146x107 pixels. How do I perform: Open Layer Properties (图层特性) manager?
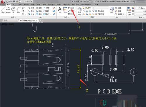79,11
